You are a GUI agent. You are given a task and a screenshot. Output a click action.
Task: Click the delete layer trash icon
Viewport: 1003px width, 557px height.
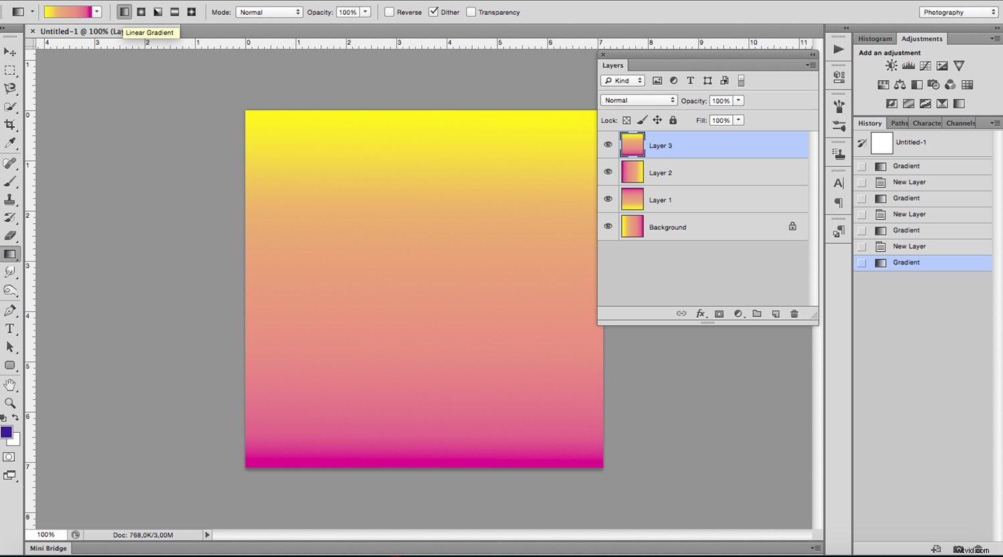coord(794,313)
